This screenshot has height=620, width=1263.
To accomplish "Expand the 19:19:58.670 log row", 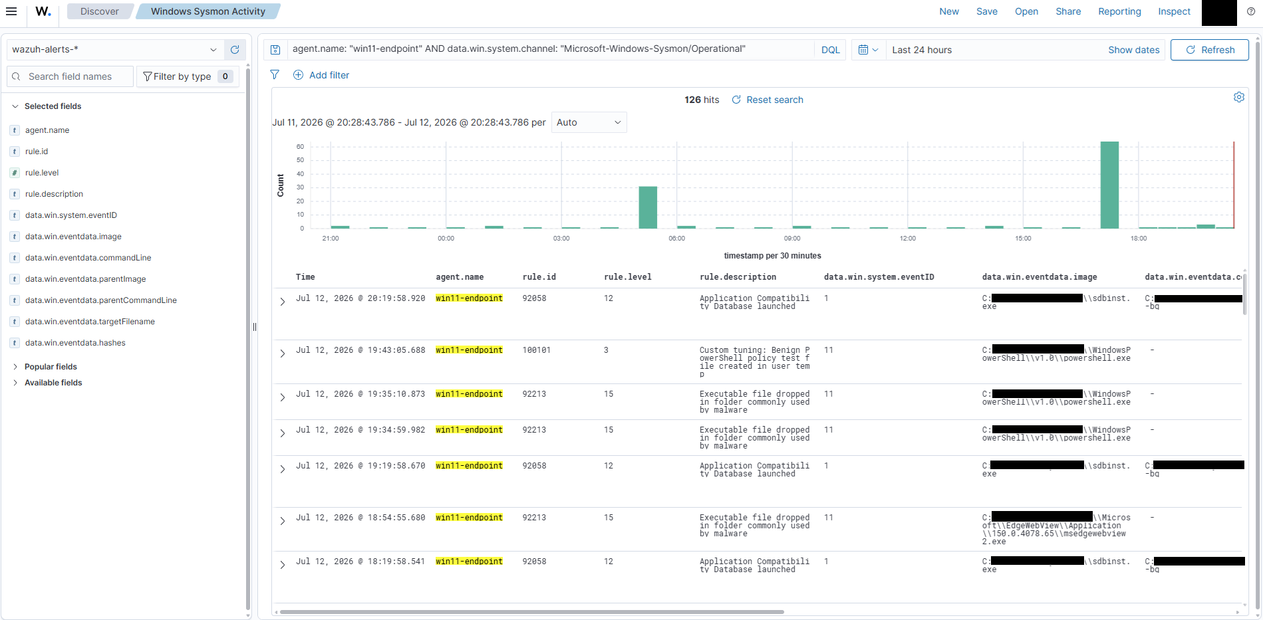I will tap(283, 469).
